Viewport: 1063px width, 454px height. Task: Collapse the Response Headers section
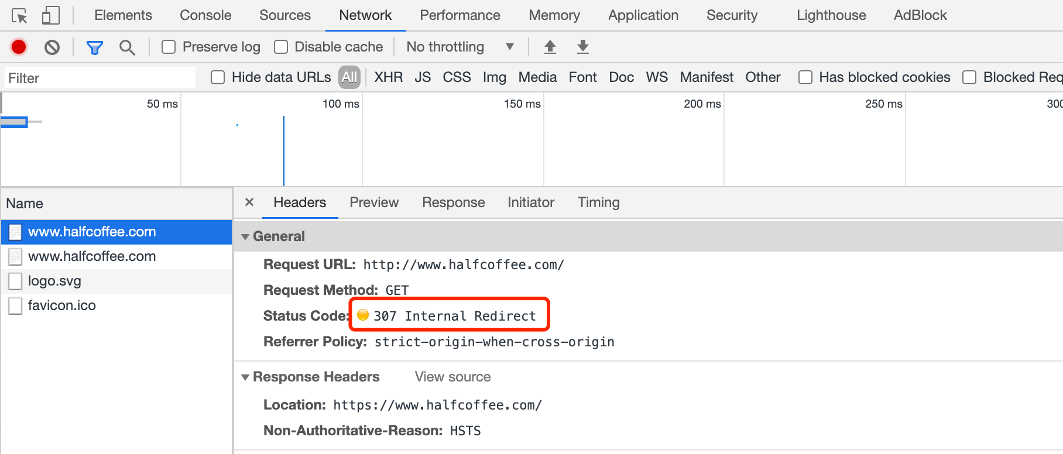[x=245, y=377]
